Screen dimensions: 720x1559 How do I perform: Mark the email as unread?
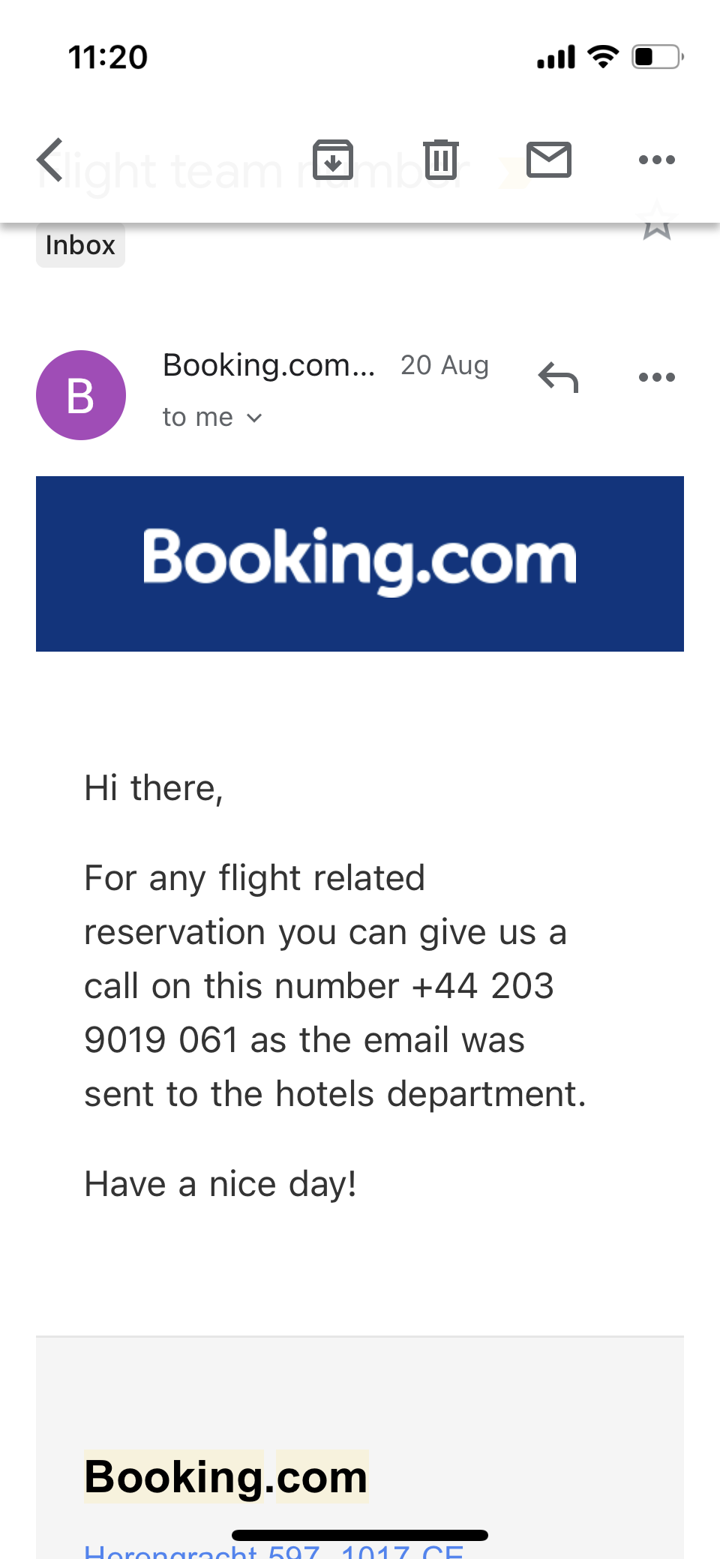pyautogui.click(x=549, y=160)
